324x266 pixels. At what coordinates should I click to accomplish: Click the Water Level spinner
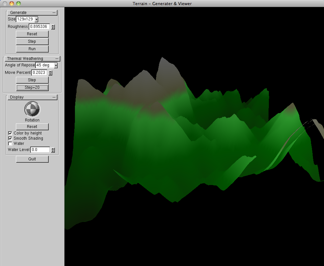[x=53, y=150]
